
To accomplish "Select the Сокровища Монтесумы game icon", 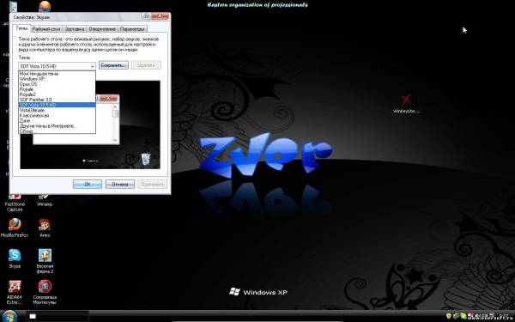I will point(45,292).
